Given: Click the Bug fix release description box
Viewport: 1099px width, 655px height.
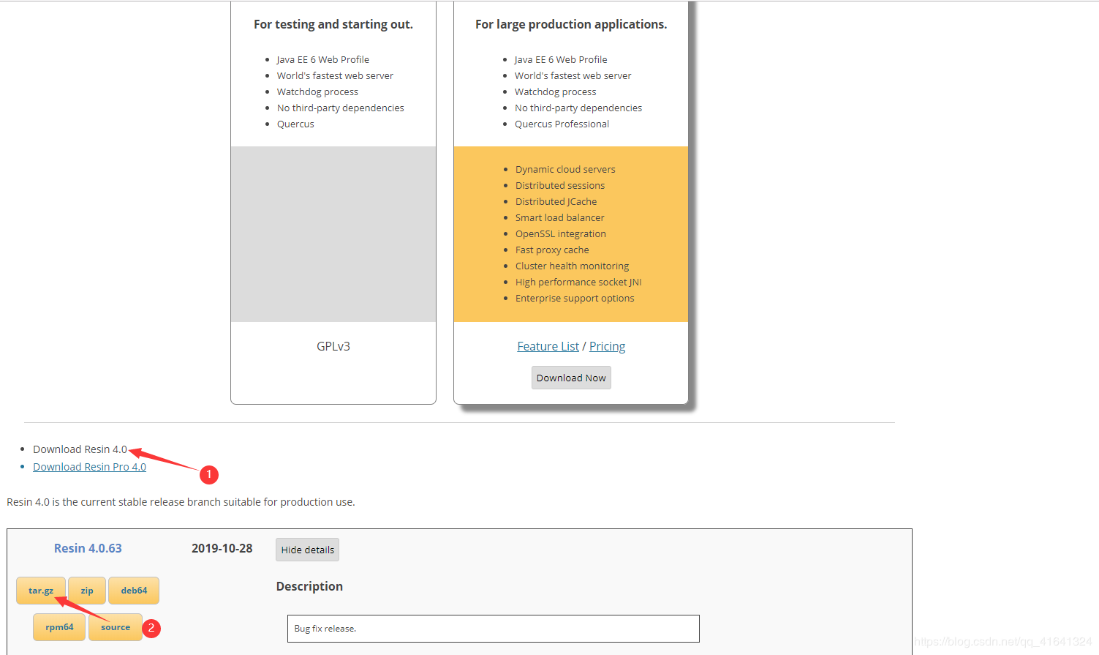Looking at the screenshot, I should click(x=494, y=629).
